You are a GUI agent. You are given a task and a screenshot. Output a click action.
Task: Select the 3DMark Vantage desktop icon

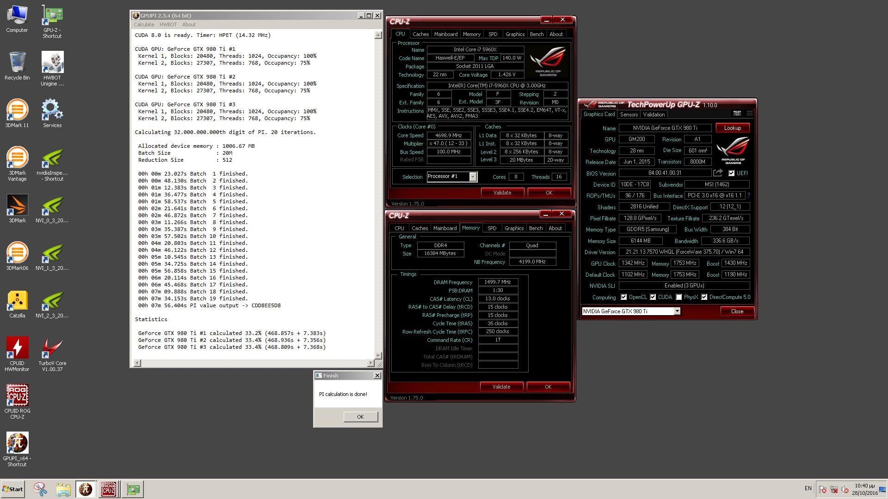click(17, 164)
